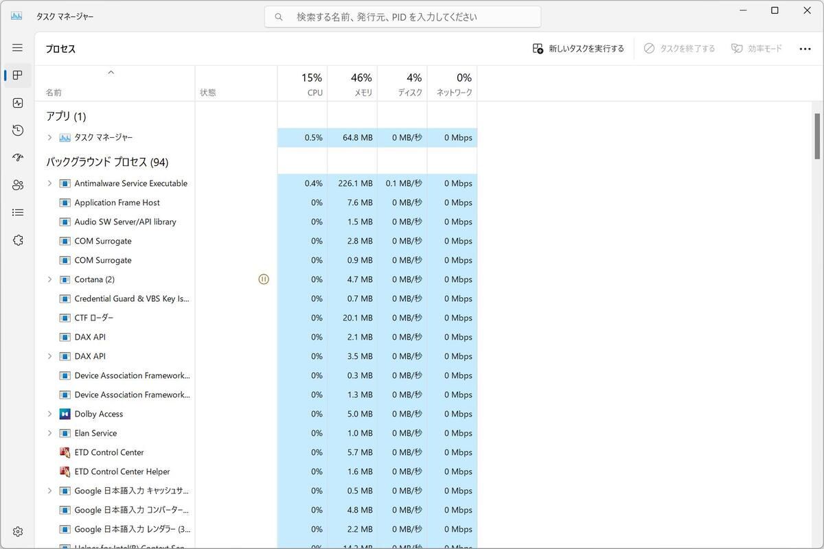
Task: Click the アプリ (1) group header
Action: [66, 117]
